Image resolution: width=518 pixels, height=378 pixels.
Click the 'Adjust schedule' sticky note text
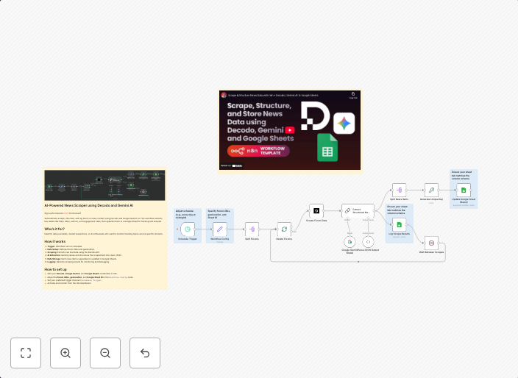(x=185, y=214)
